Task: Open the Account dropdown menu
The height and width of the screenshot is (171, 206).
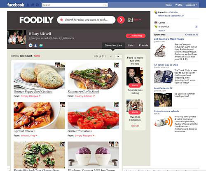Action: 192,5
